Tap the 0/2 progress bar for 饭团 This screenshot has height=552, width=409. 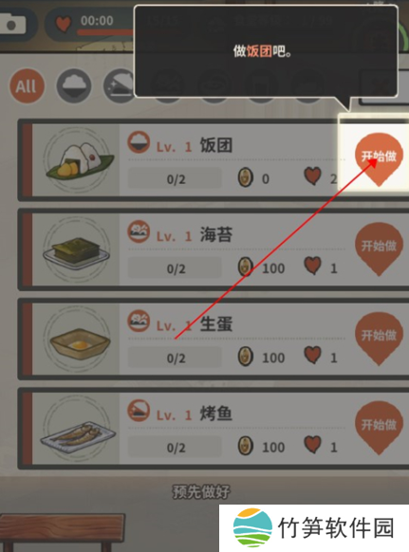pyautogui.click(x=176, y=178)
